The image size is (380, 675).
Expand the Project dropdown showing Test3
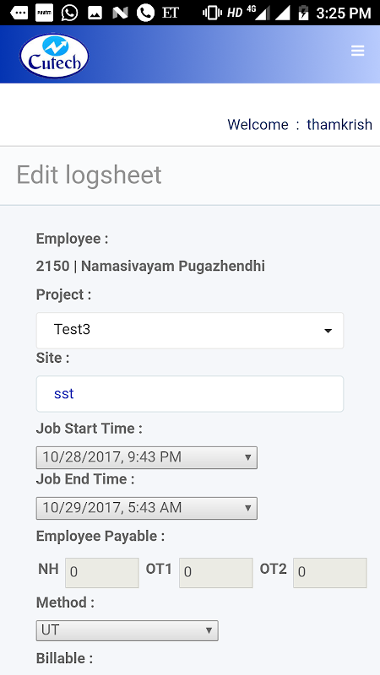[x=190, y=330]
